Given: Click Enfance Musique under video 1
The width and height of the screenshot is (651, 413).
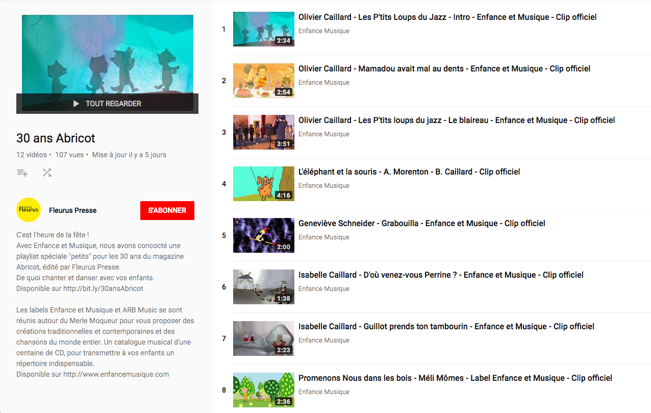Looking at the screenshot, I should 324,31.
